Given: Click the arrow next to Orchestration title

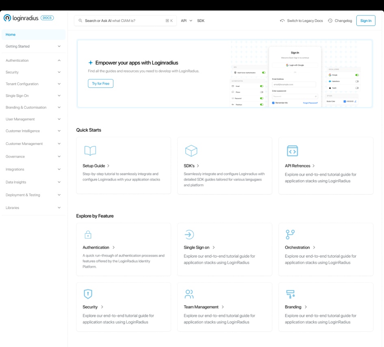Looking at the screenshot, I should click(x=314, y=248).
